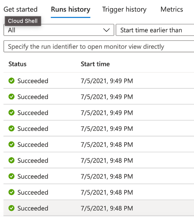Open the Start time earlier than filter
This screenshot has height=217, width=194.
click(x=155, y=30)
